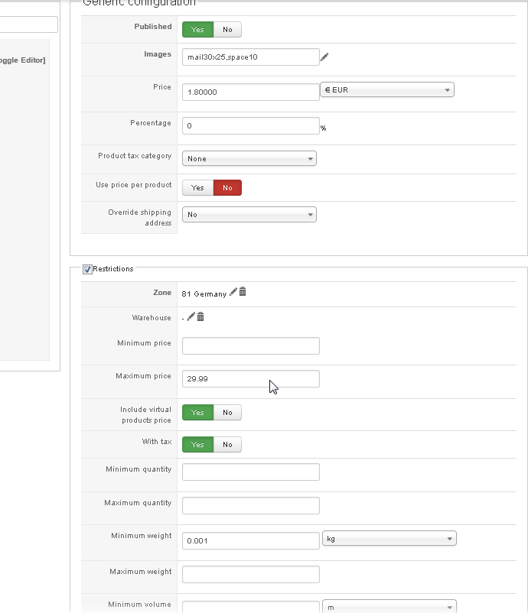Expand the Override shipping address dropdown
528x613 pixels.
[249, 215]
